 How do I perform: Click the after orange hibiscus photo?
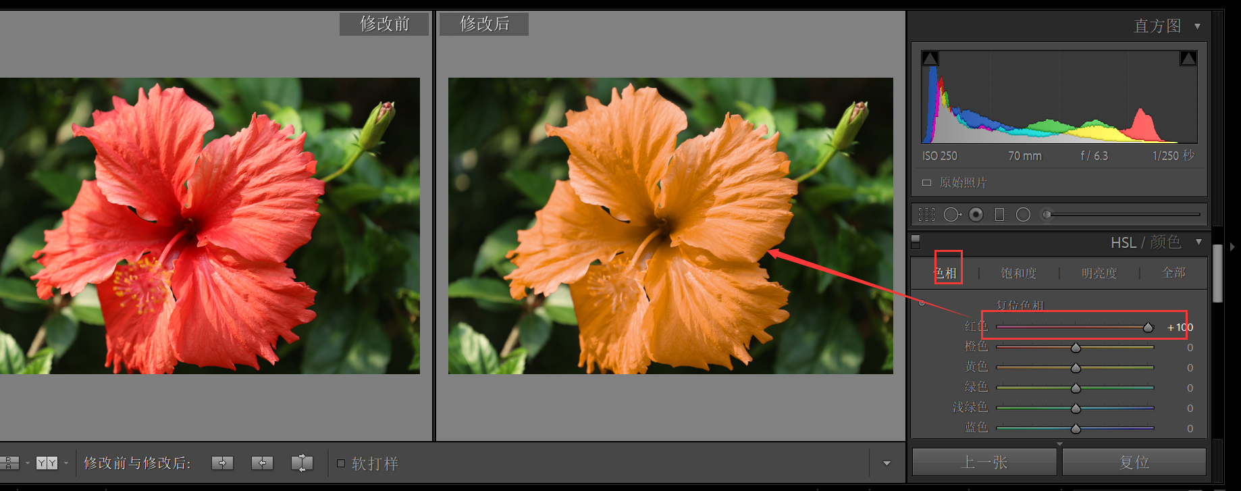670,226
